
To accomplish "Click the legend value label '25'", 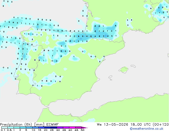I will pos(52,130).
